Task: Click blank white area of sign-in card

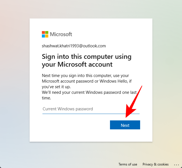Action: (x=70, y=129)
